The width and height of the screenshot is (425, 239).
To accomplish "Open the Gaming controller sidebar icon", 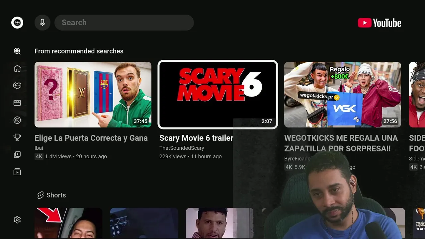I will pos(17,86).
